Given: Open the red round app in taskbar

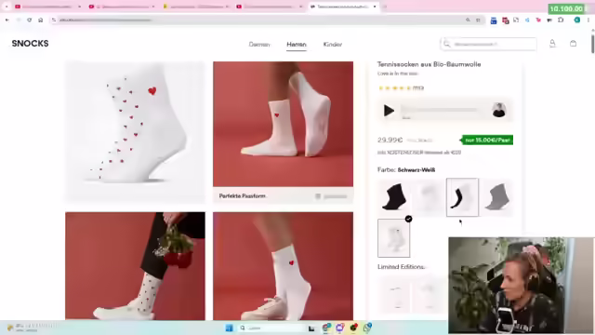Looking at the screenshot, I should coord(353,328).
